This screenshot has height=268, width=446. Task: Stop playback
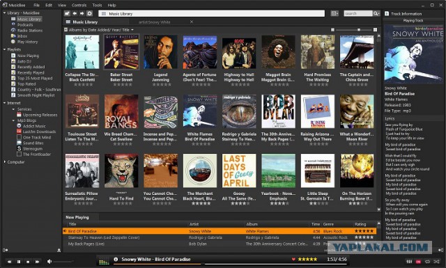click(28, 262)
